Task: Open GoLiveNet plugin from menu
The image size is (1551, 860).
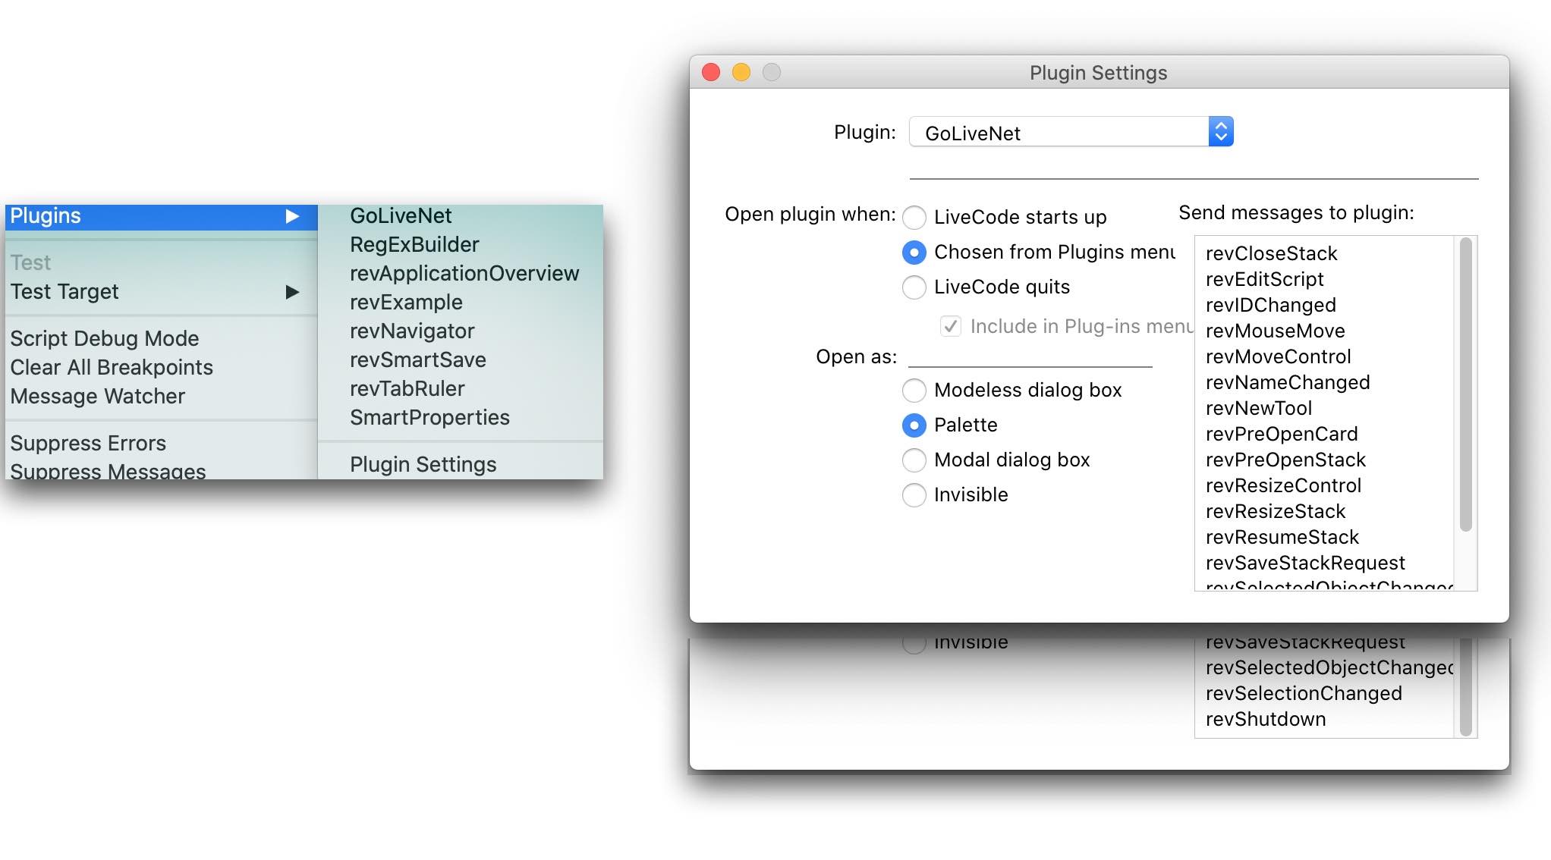Action: [401, 216]
